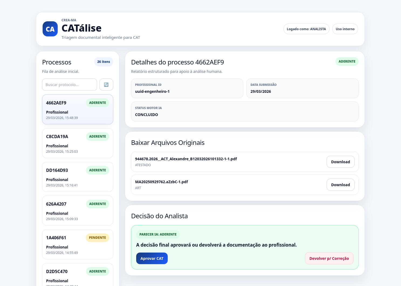Click the STATUS MOTOR IA field
The width and height of the screenshot is (401, 286).
tap(245, 111)
